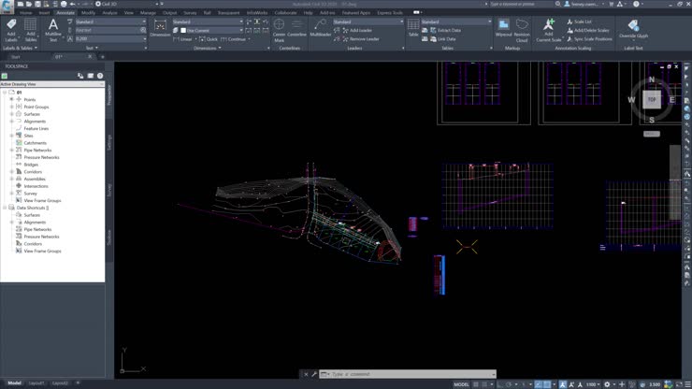Choose the Revision Cloud tool
The height and width of the screenshot is (389, 692).
522,30
